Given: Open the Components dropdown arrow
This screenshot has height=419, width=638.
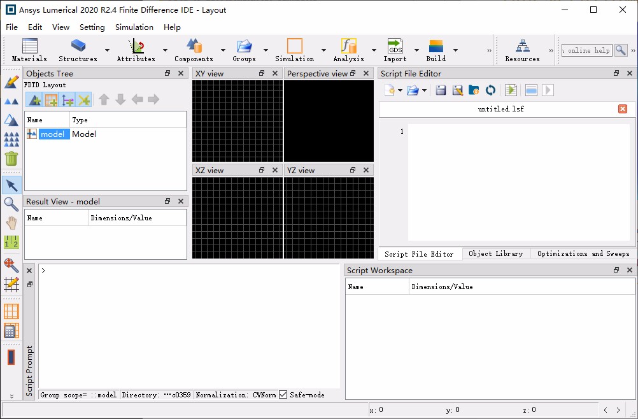Looking at the screenshot, I should tap(223, 50).
